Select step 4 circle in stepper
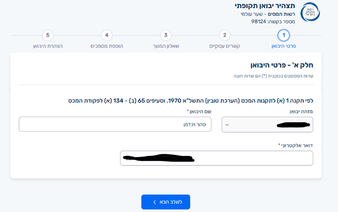The width and height of the screenshot is (338, 212). coord(107,35)
